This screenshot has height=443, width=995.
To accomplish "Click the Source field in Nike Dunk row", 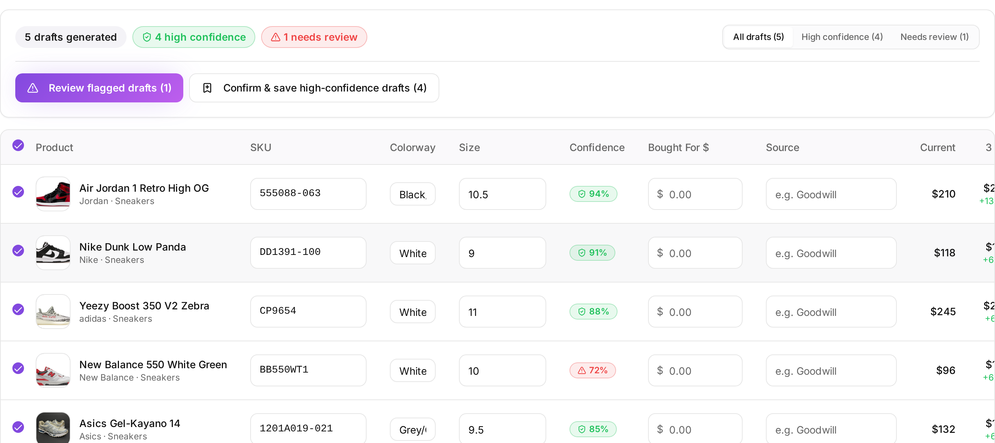I will (x=831, y=253).
